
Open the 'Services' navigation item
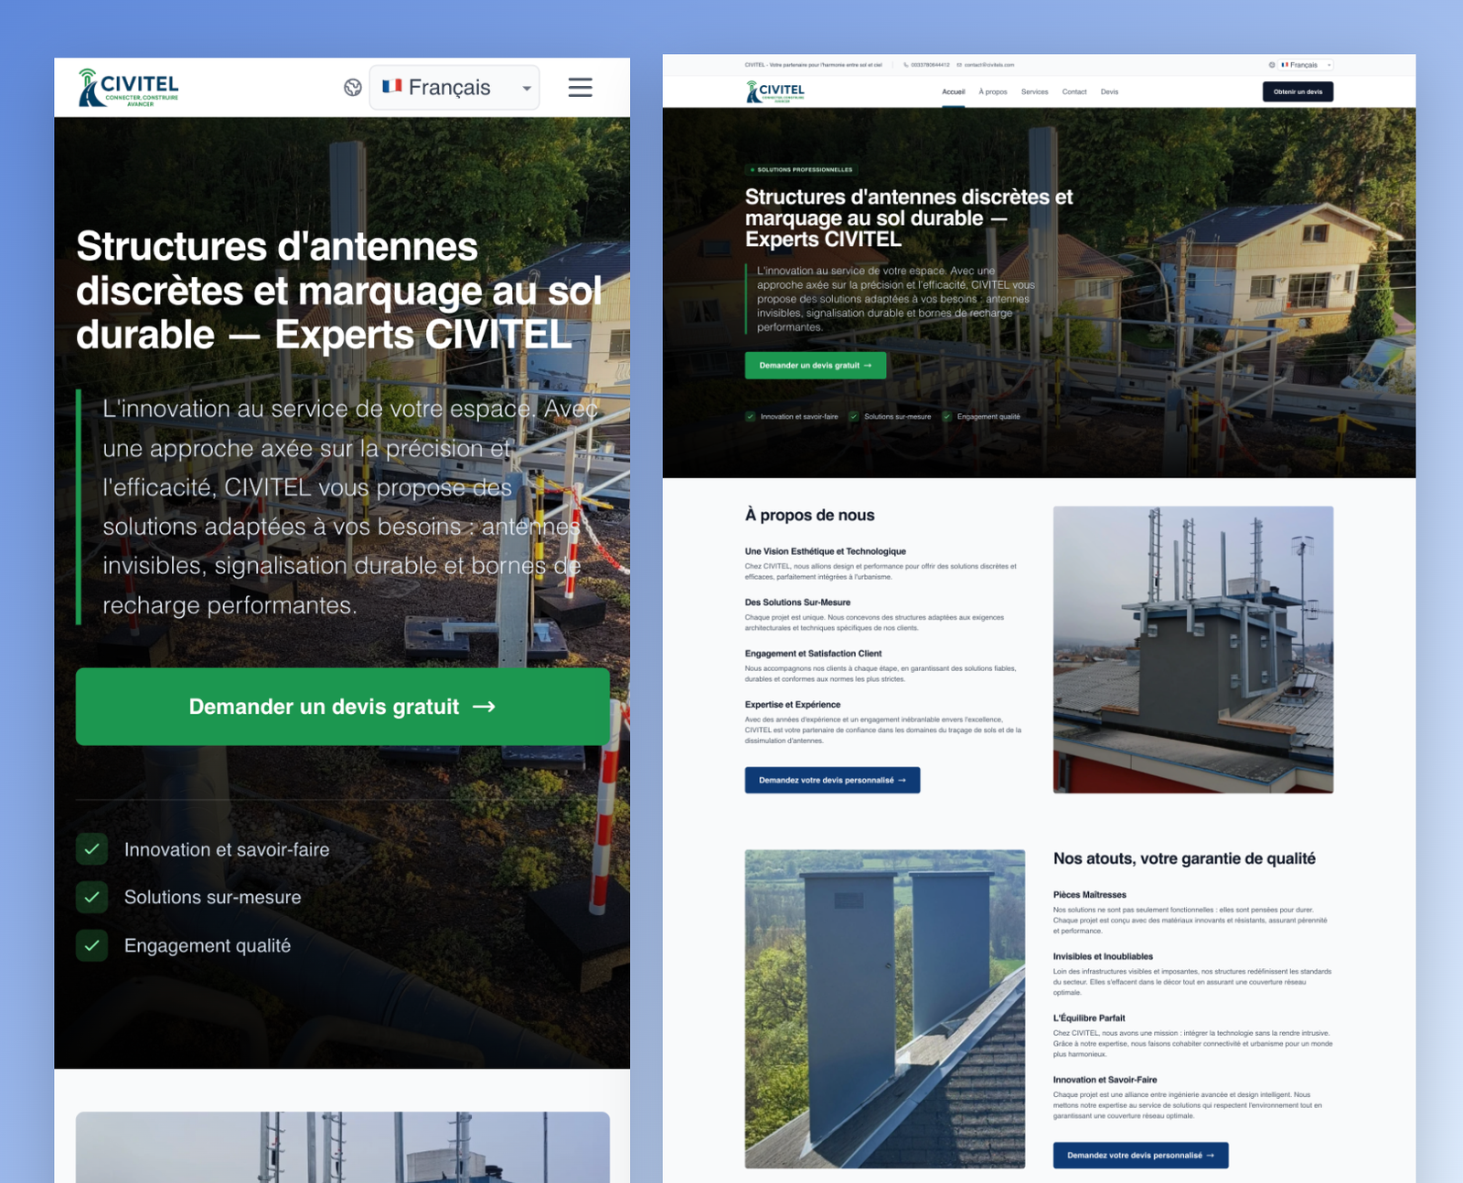[1034, 92]
